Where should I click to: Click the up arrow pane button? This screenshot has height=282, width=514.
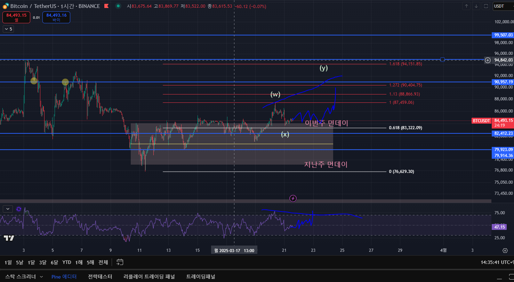coord(467,6)
